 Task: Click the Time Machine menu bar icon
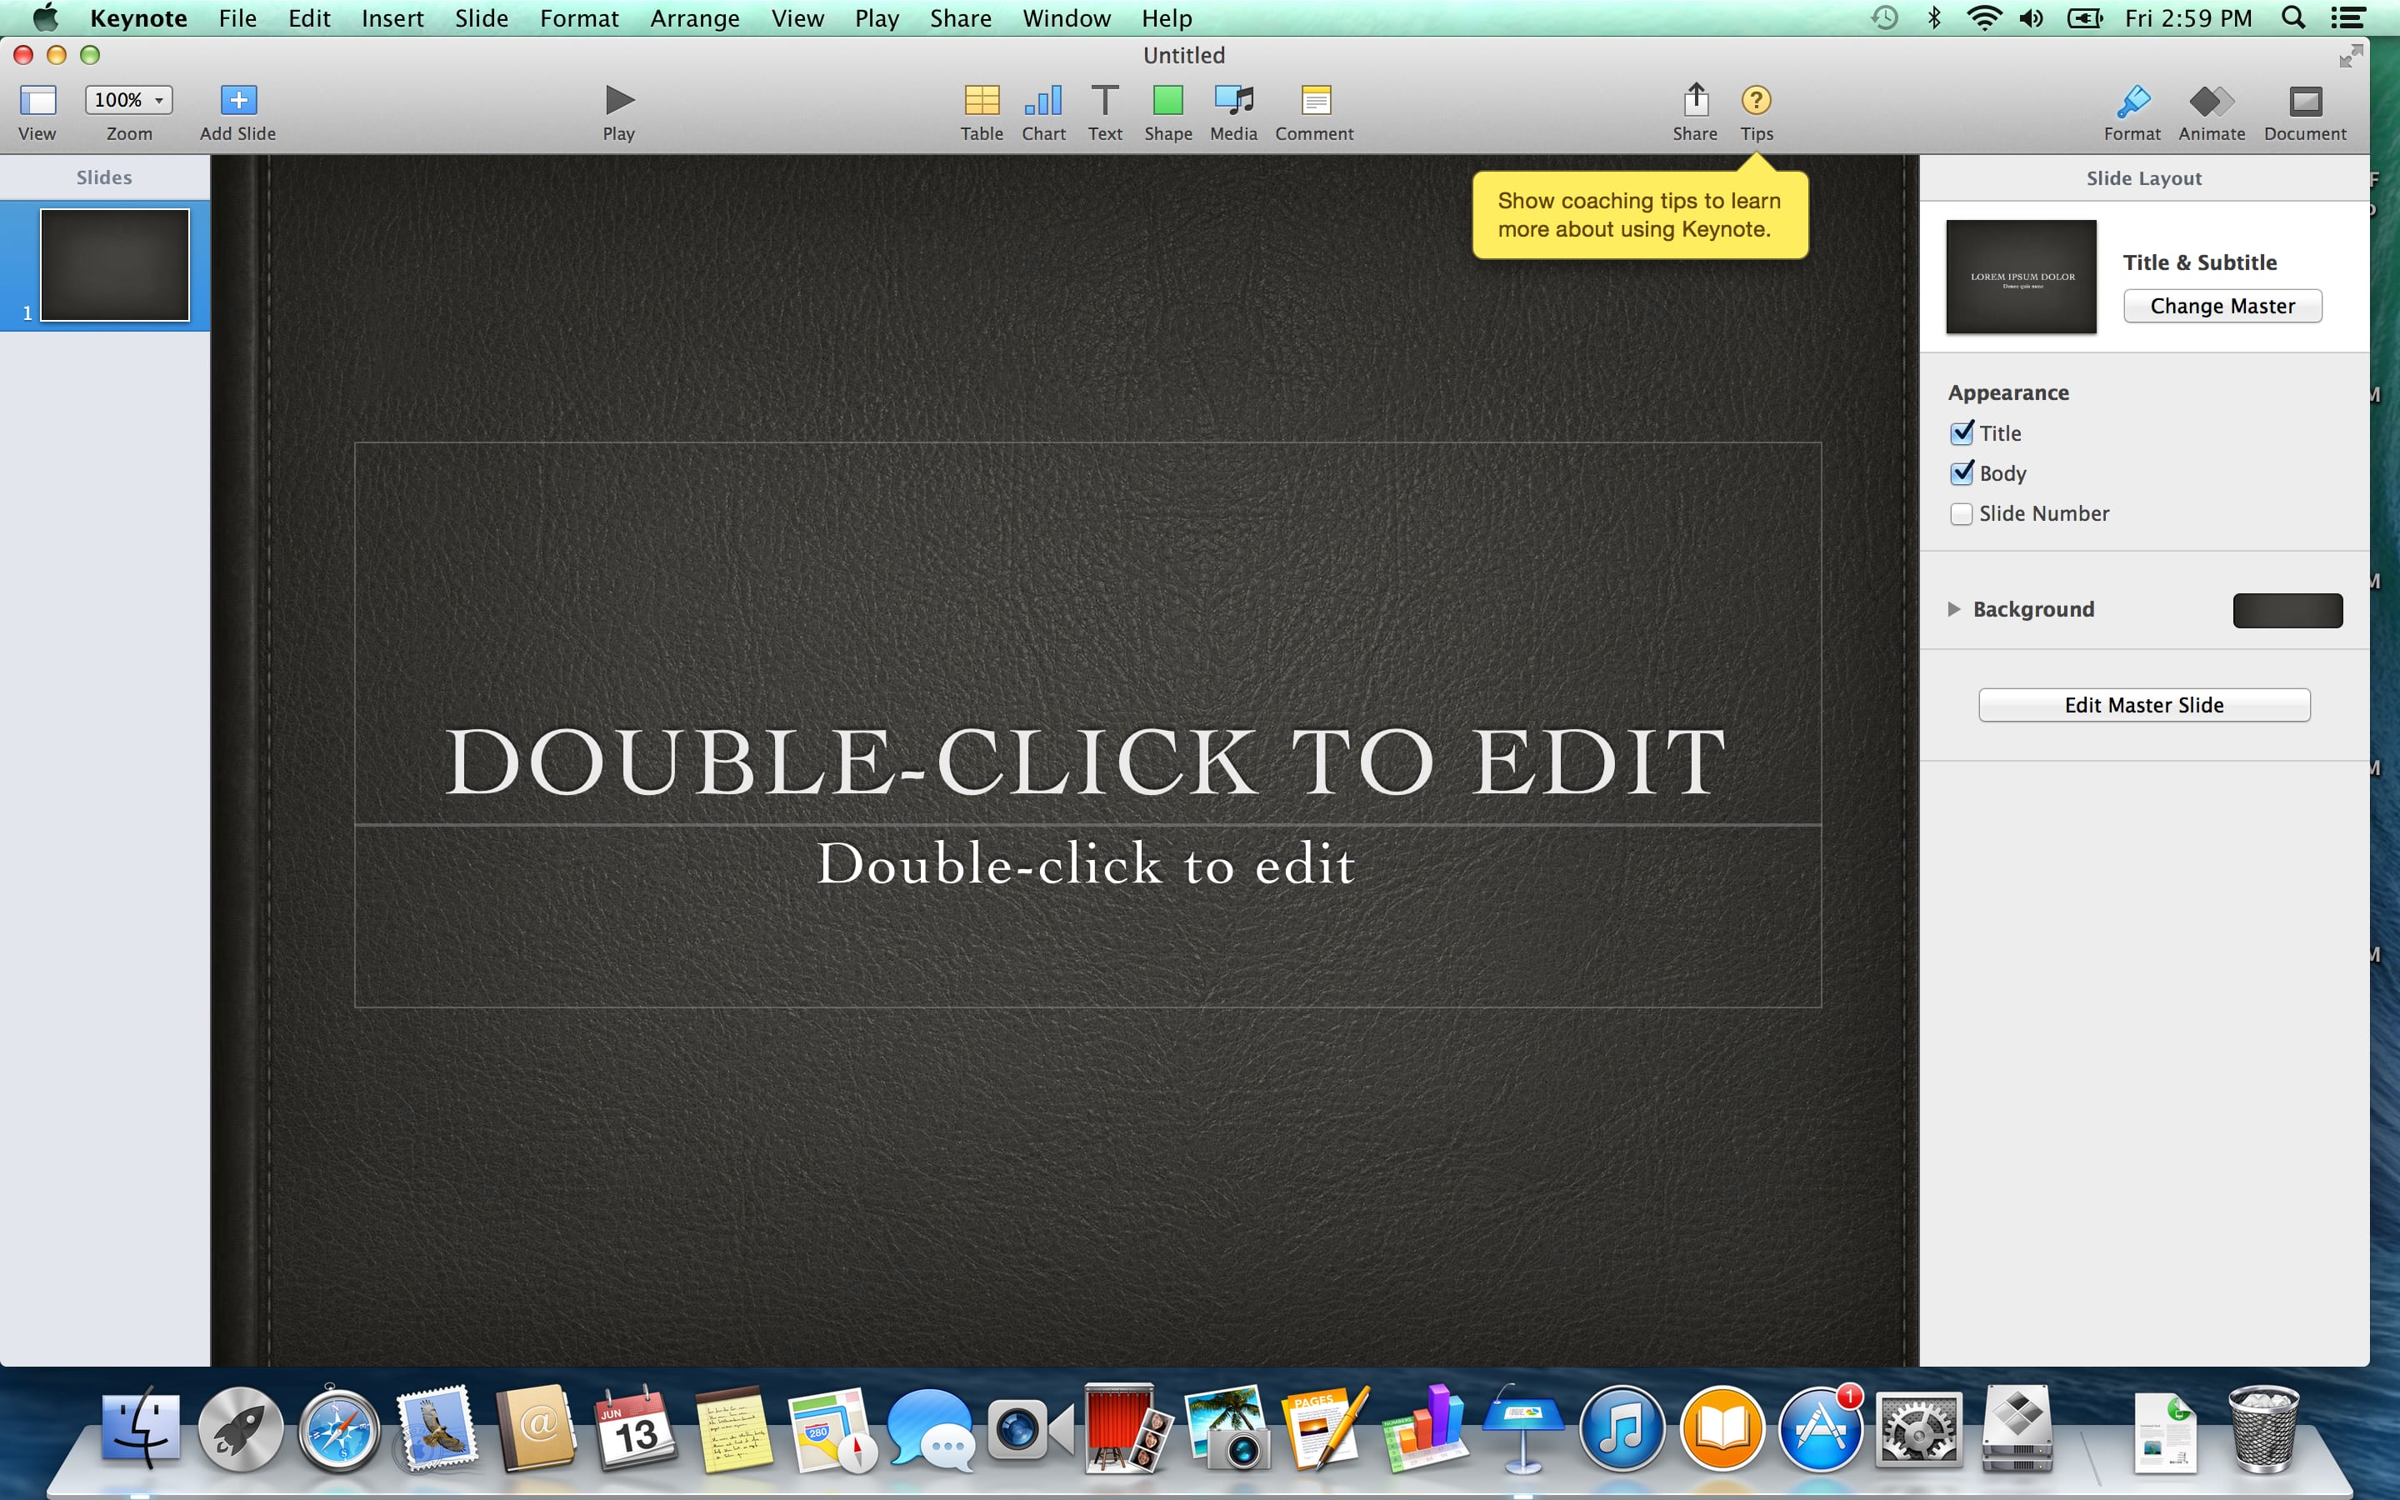point(1884,17)
